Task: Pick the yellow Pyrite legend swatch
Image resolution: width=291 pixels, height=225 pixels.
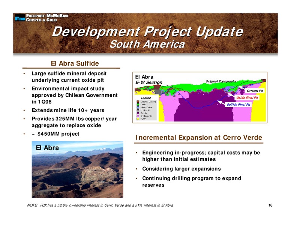Action: [138, 119]
